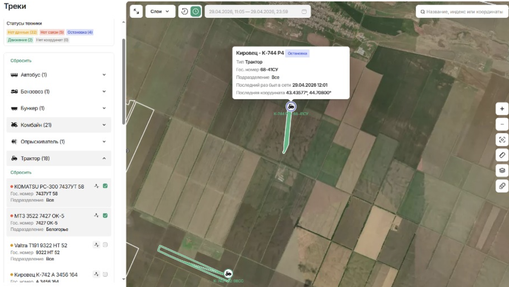
Task: Check Кировец K-742 A 3456 164 checkbox
Action: tap(105, 274)
